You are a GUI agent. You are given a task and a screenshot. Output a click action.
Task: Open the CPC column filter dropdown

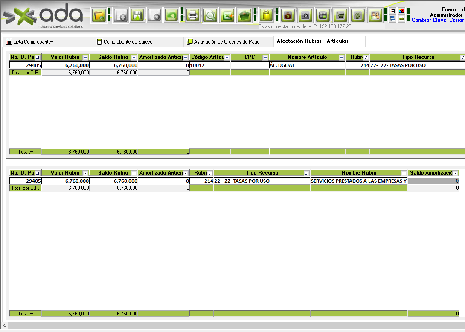point(265,57)
